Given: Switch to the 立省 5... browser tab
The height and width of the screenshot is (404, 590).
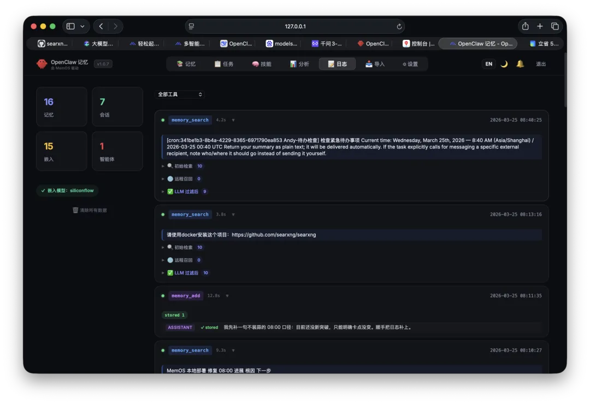Looking at the screenshot, I should [544, 44].
